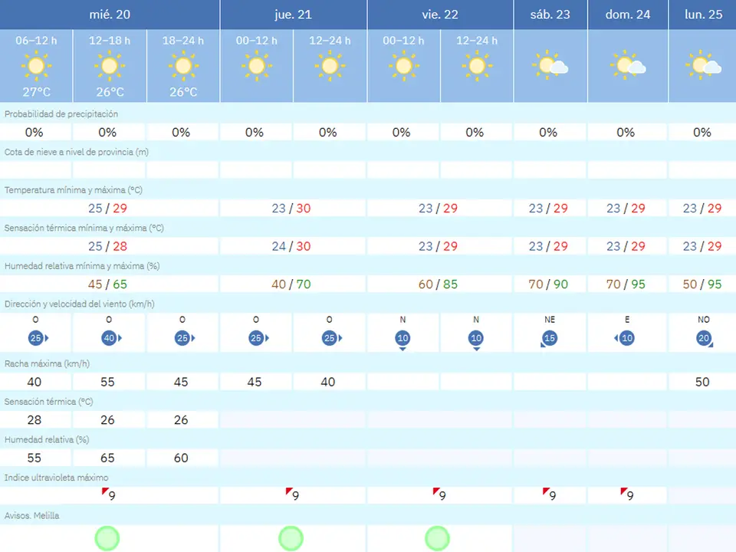Viewport: 736px width, 552px height.
Task: Click the sun icon for jue. 12–24 h
Action: (x=330, y=66)
